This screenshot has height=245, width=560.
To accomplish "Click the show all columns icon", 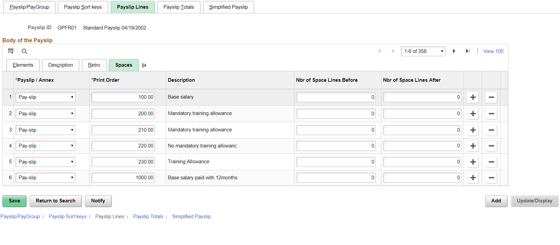I will click(x=144, y=65).
